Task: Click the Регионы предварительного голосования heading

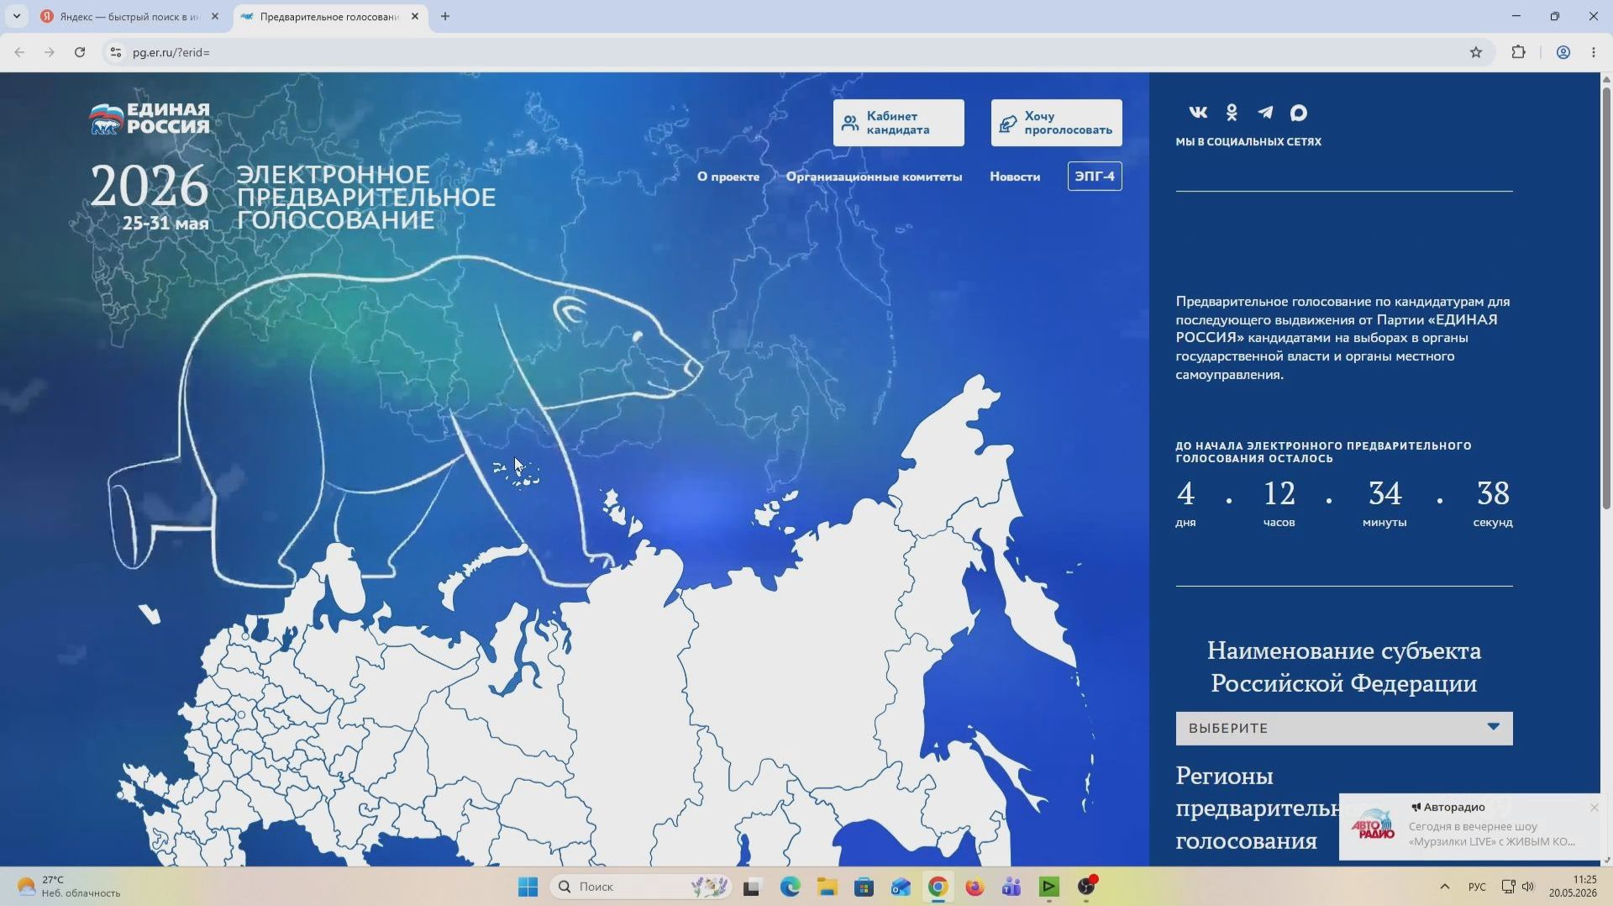Action: (x=1258, y=808)
